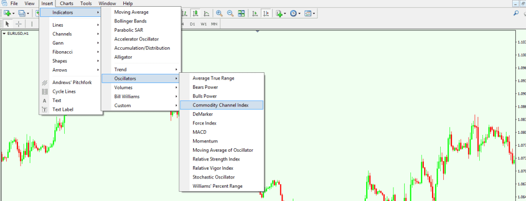Select the Tile Windows grid icon
526x201 pixels.
pos(241,13)
